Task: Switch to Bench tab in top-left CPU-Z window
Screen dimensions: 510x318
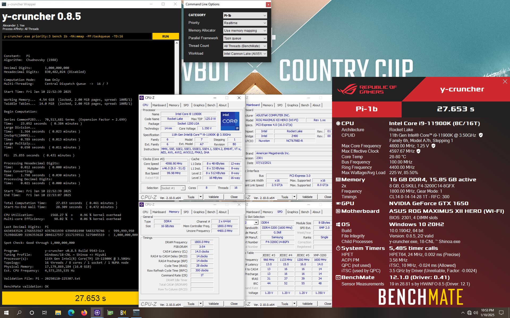Action: tap(211, 105)
